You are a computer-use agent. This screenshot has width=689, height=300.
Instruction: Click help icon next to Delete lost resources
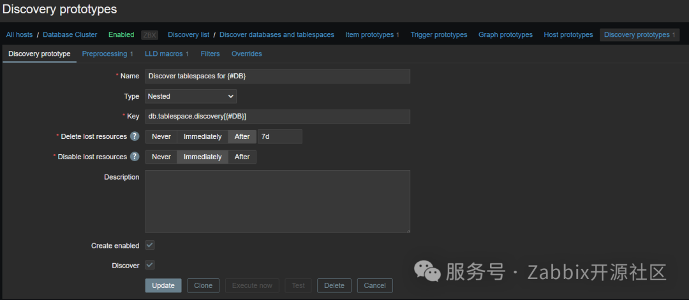(x=135, y=136)
